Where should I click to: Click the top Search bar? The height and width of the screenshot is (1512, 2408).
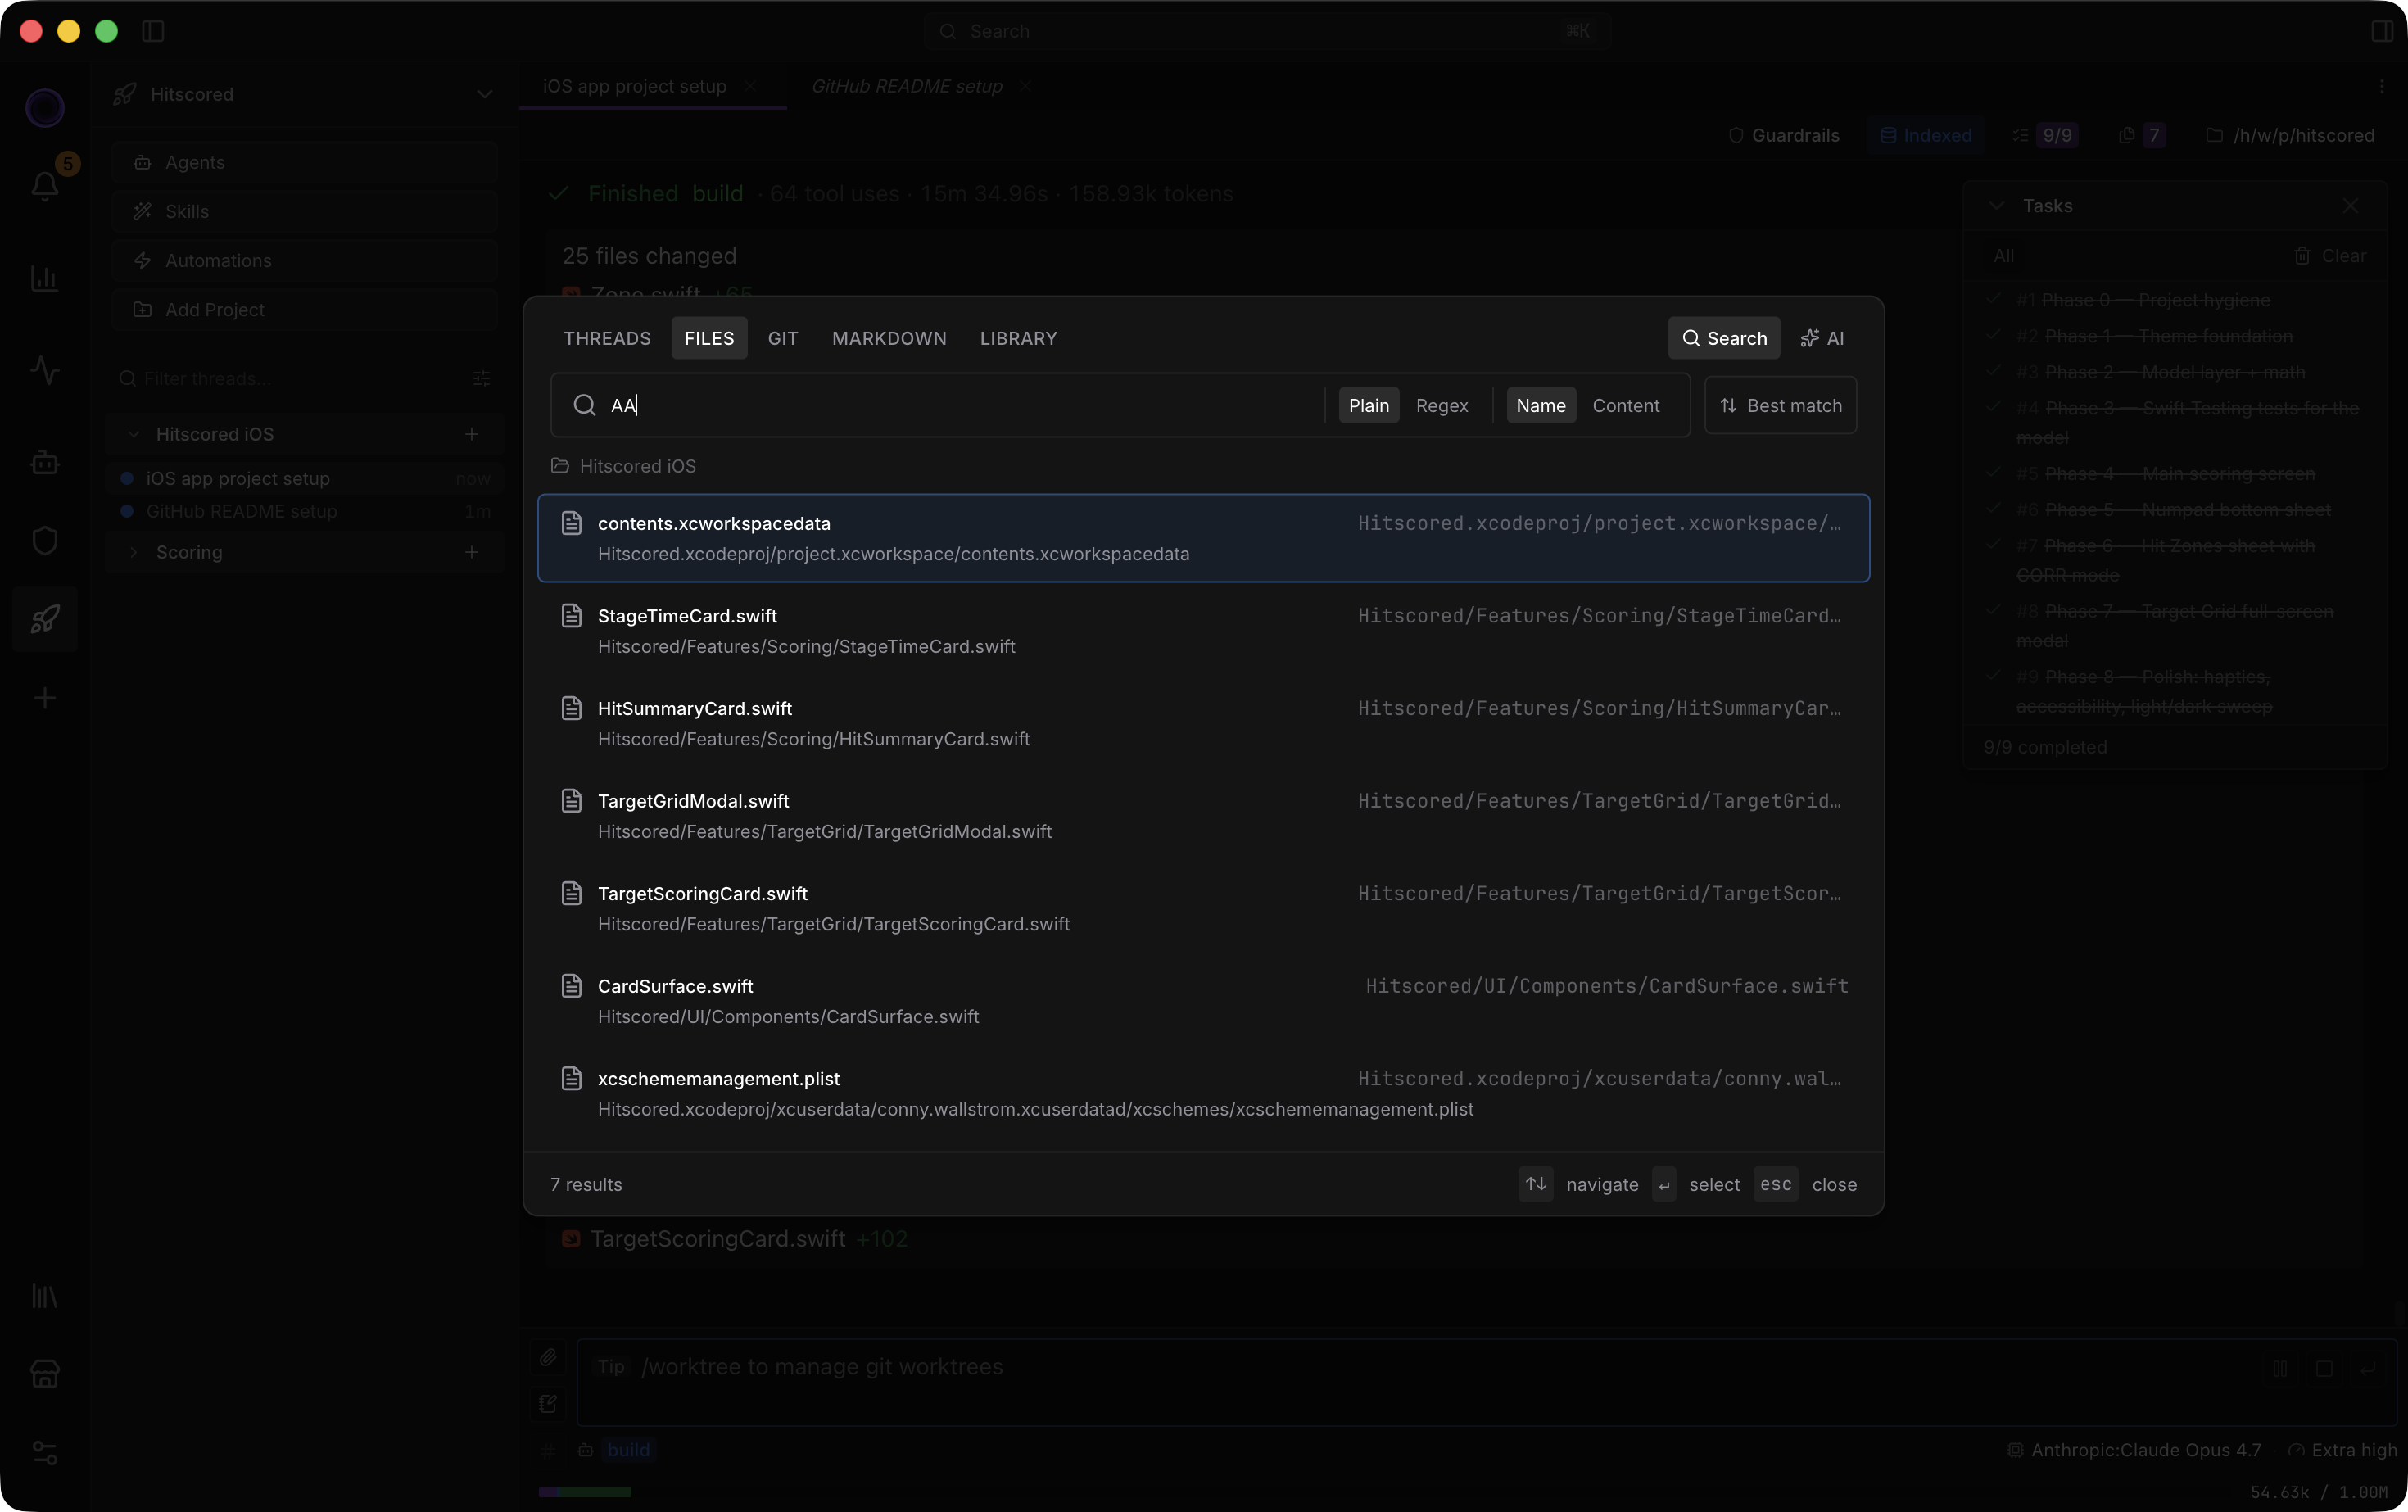click(1267, 31)
